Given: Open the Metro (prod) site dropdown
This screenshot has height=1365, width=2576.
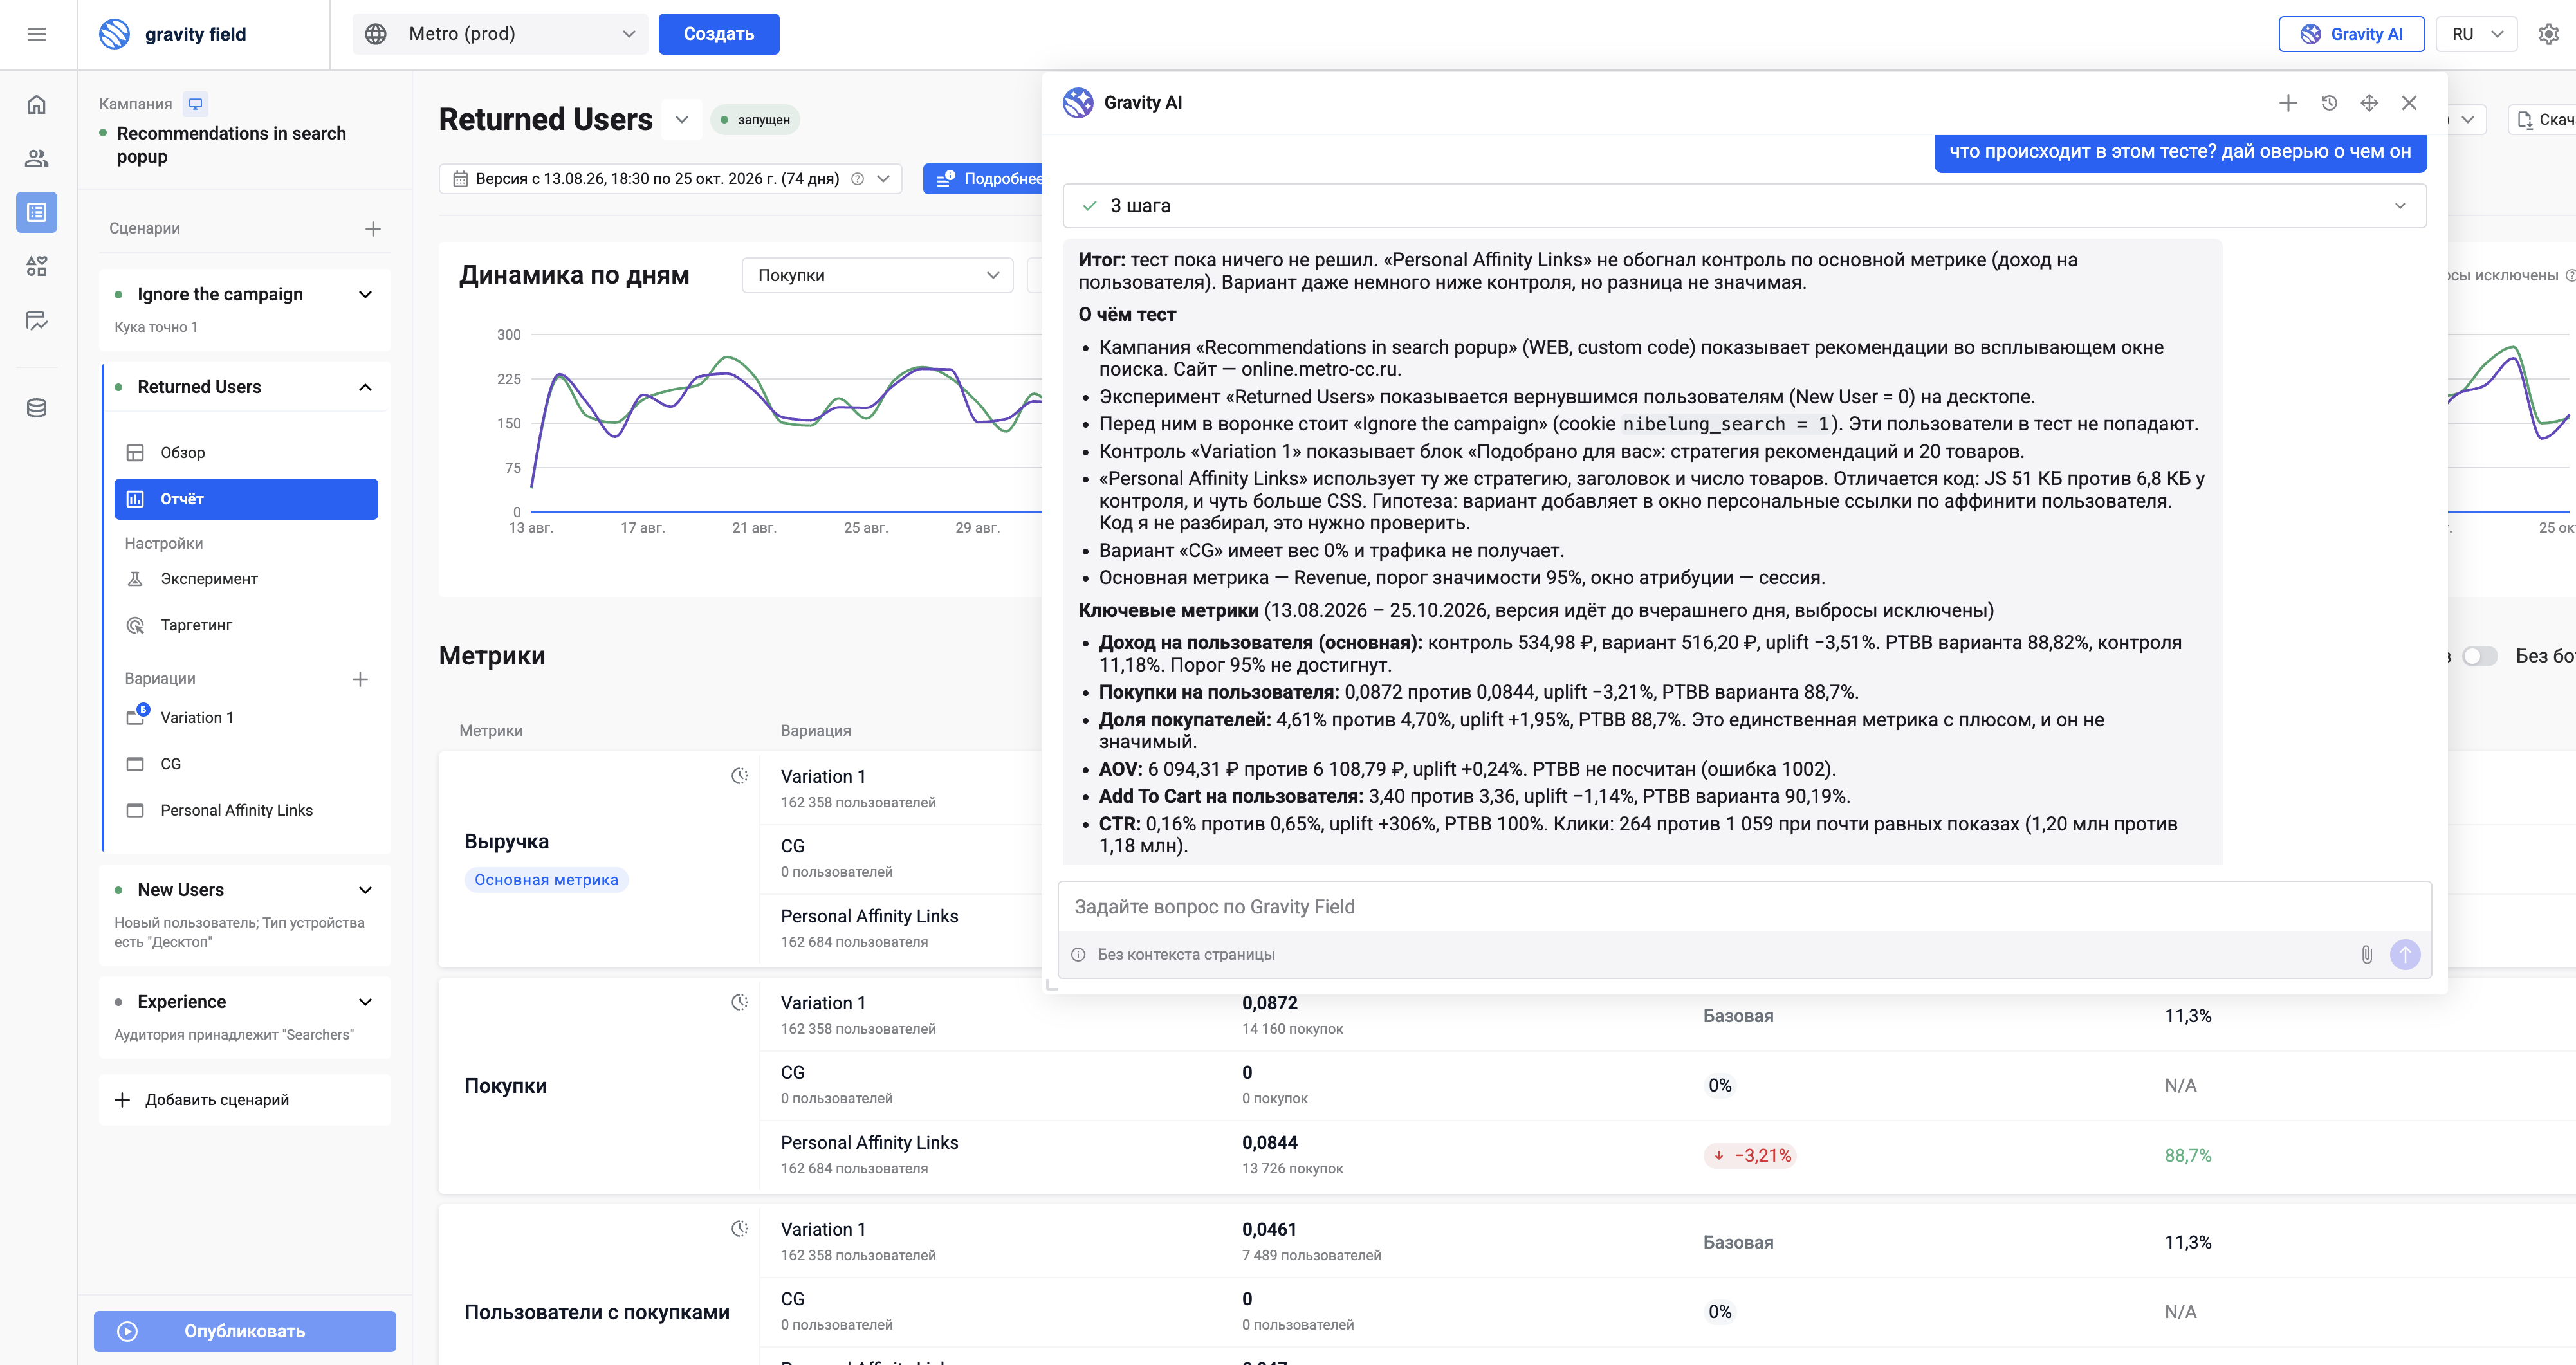Looking at the screenshot, I should pyautogui.click(x=500, y=34).
